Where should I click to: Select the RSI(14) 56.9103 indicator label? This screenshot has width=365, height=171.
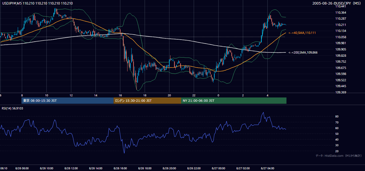coord(12,108)
